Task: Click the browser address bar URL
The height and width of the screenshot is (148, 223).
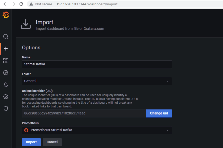Action: coord(87,4)
